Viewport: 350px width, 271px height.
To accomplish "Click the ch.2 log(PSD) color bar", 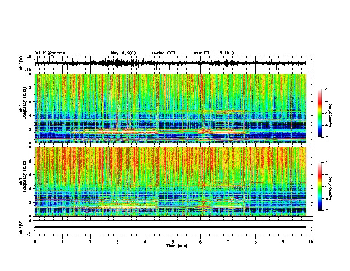I will [320, 186].
